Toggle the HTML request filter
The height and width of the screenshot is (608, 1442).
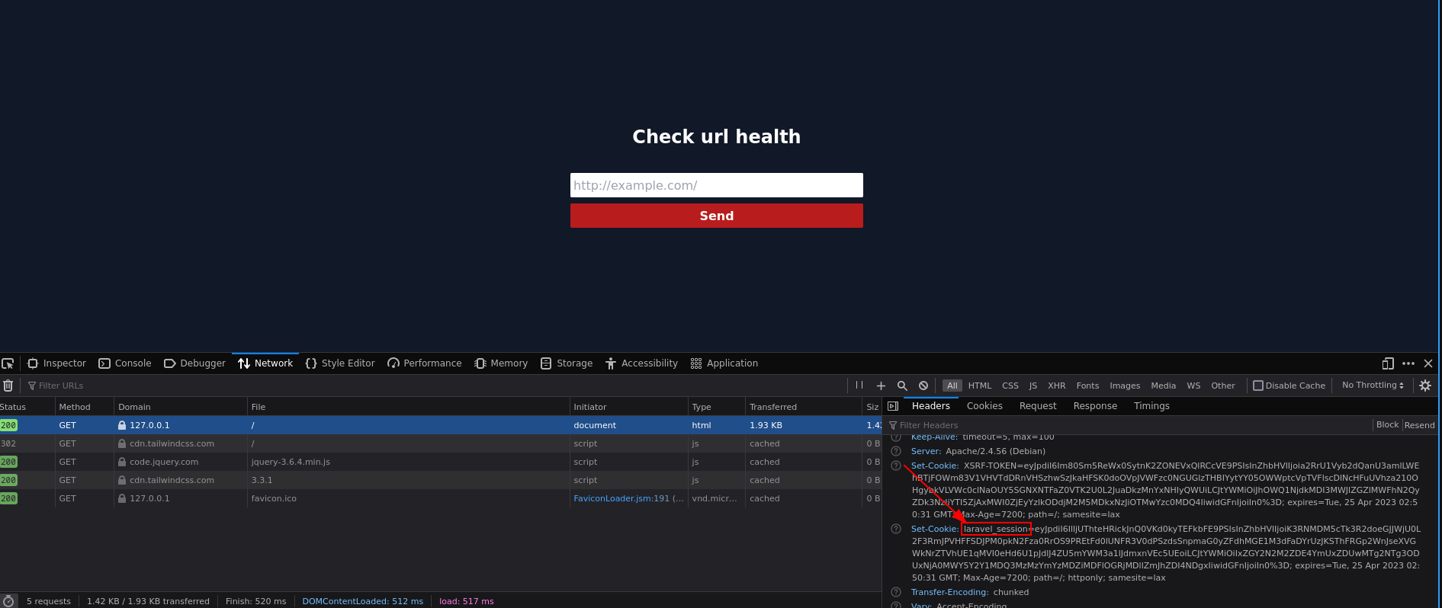(979, 386)
